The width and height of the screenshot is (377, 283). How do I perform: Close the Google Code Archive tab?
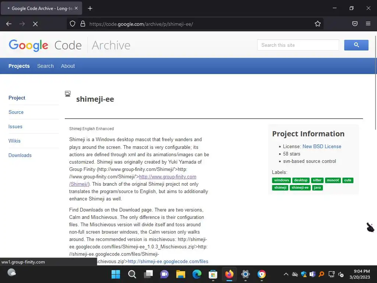(76, 8)
